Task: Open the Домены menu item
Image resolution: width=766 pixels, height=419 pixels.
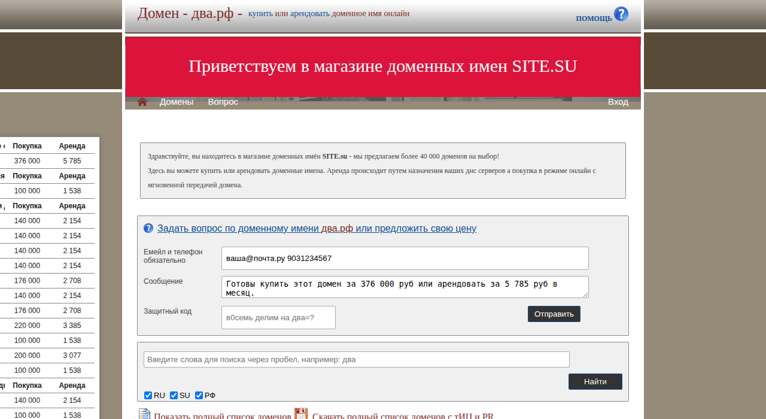Action: tap(177, 102)
